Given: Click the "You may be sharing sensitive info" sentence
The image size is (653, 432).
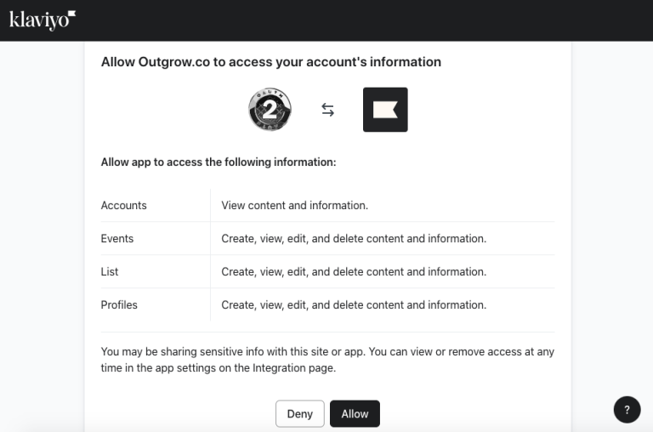Looking at the screenshot, I should point(326,351).
